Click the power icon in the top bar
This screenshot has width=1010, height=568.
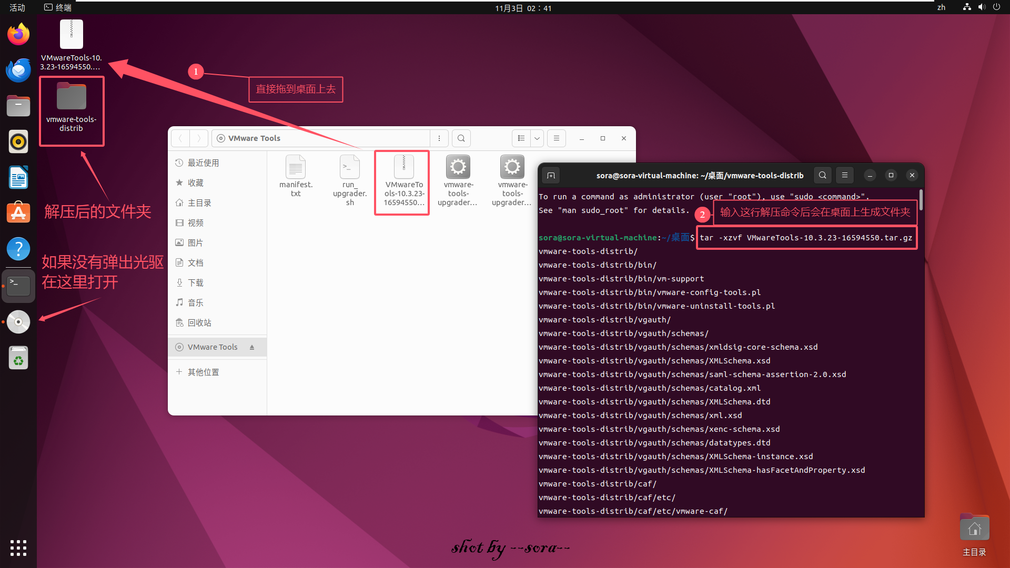(x=996, y=7)
